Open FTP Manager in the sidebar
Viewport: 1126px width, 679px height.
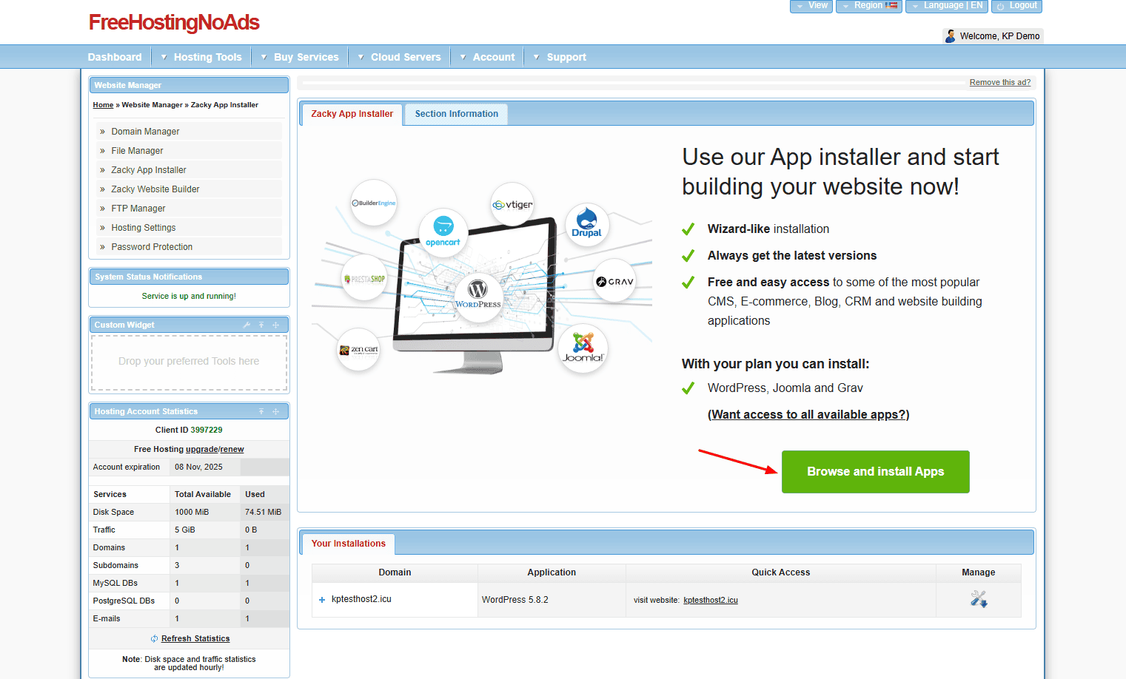(x=138, y=209)
